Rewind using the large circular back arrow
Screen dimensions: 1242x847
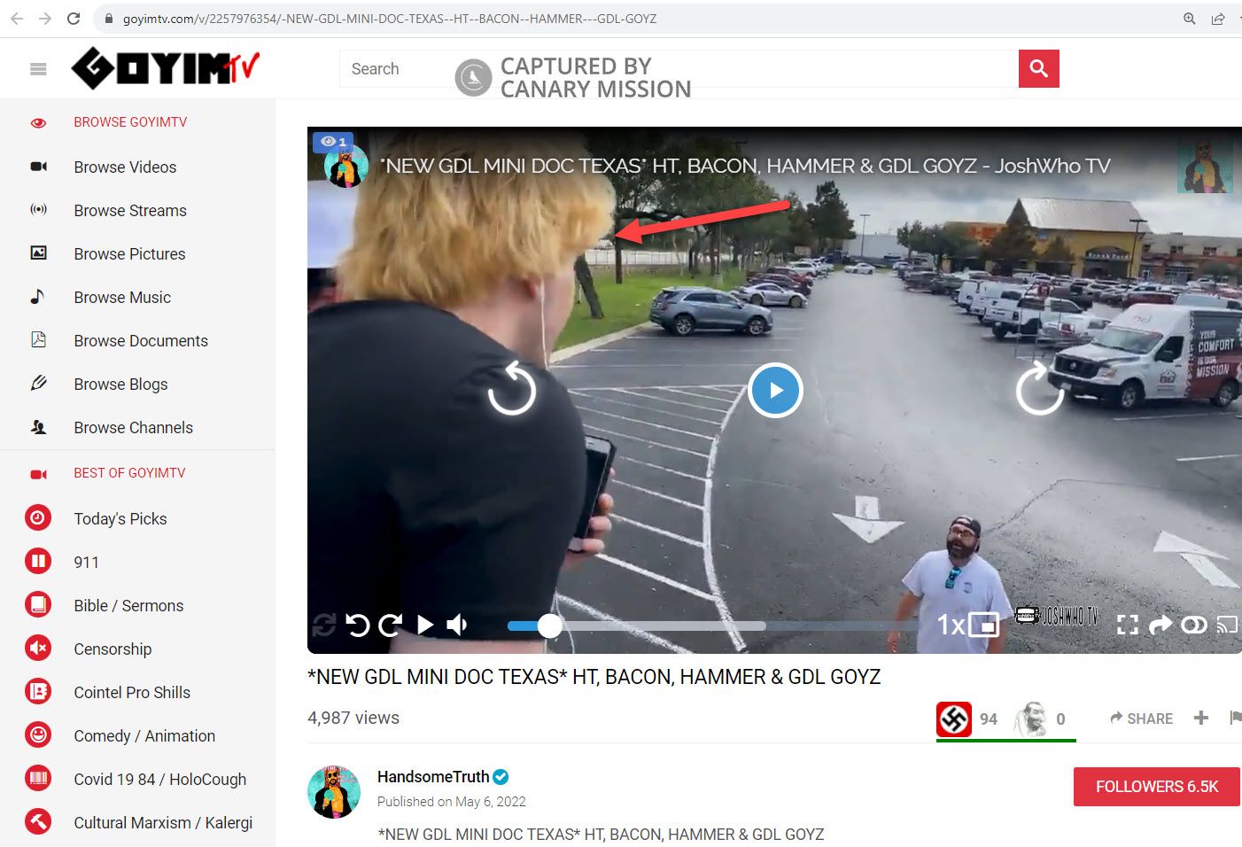[512, 389]
